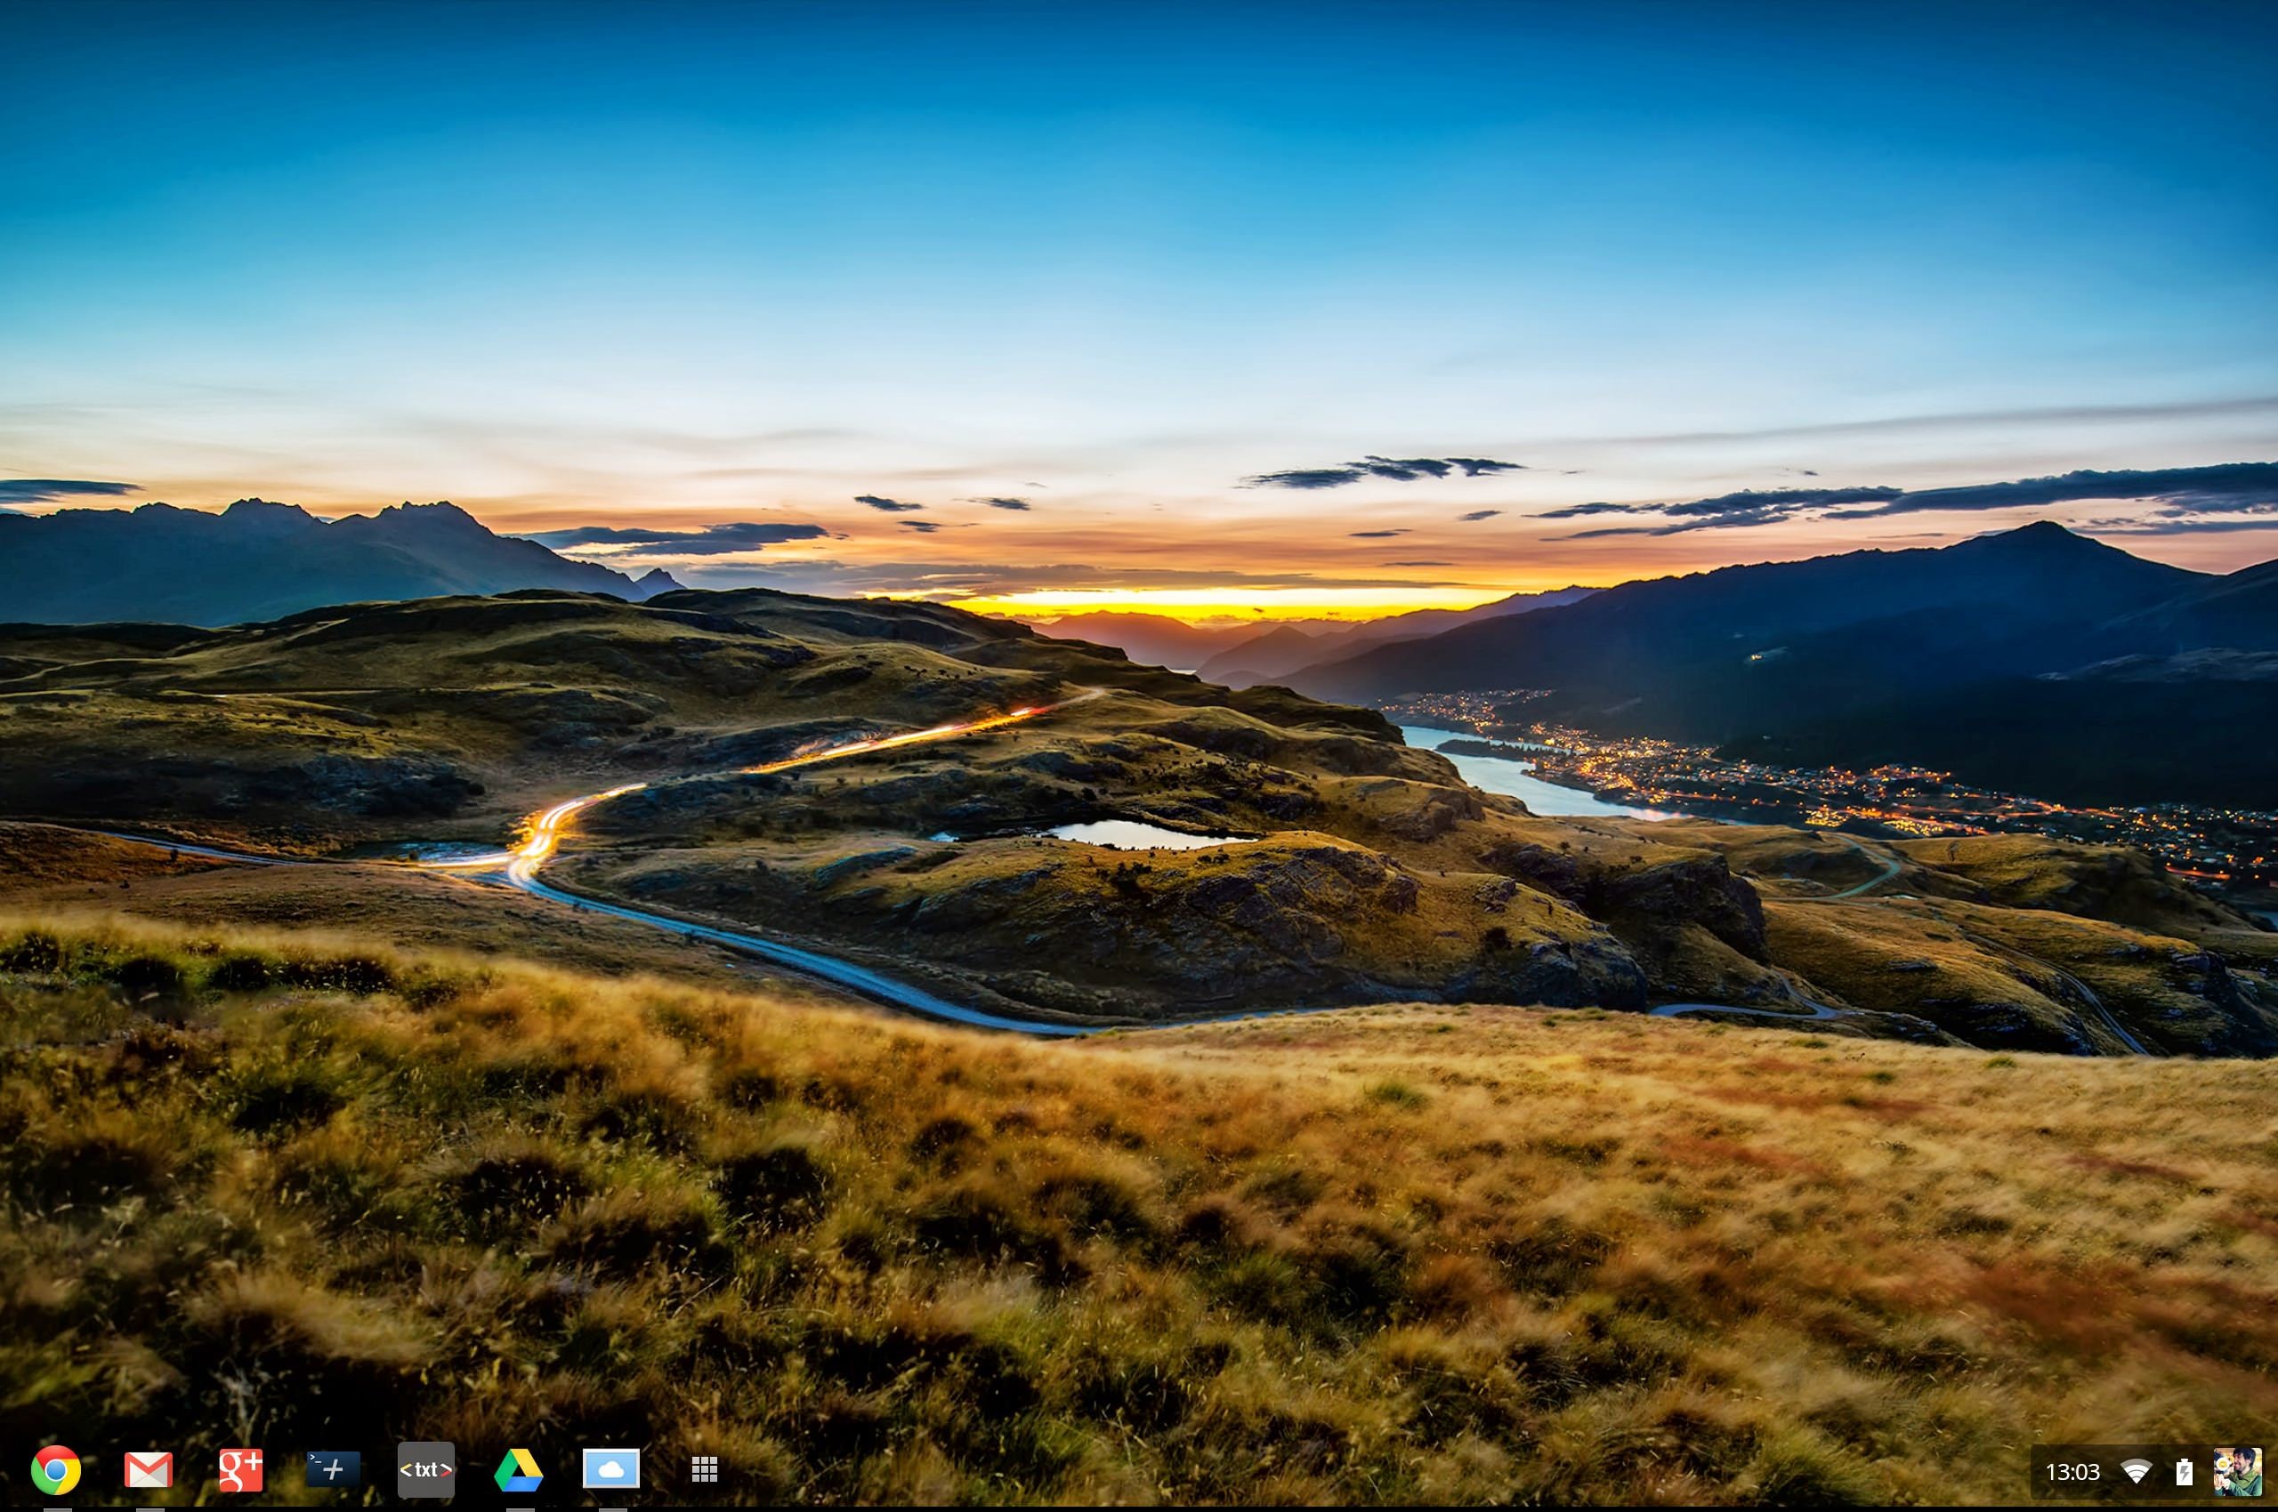Viewport: 2278px width, 1512px height.
Task: Open the cloud Files app icon
Action: (x=610, y=1469)
